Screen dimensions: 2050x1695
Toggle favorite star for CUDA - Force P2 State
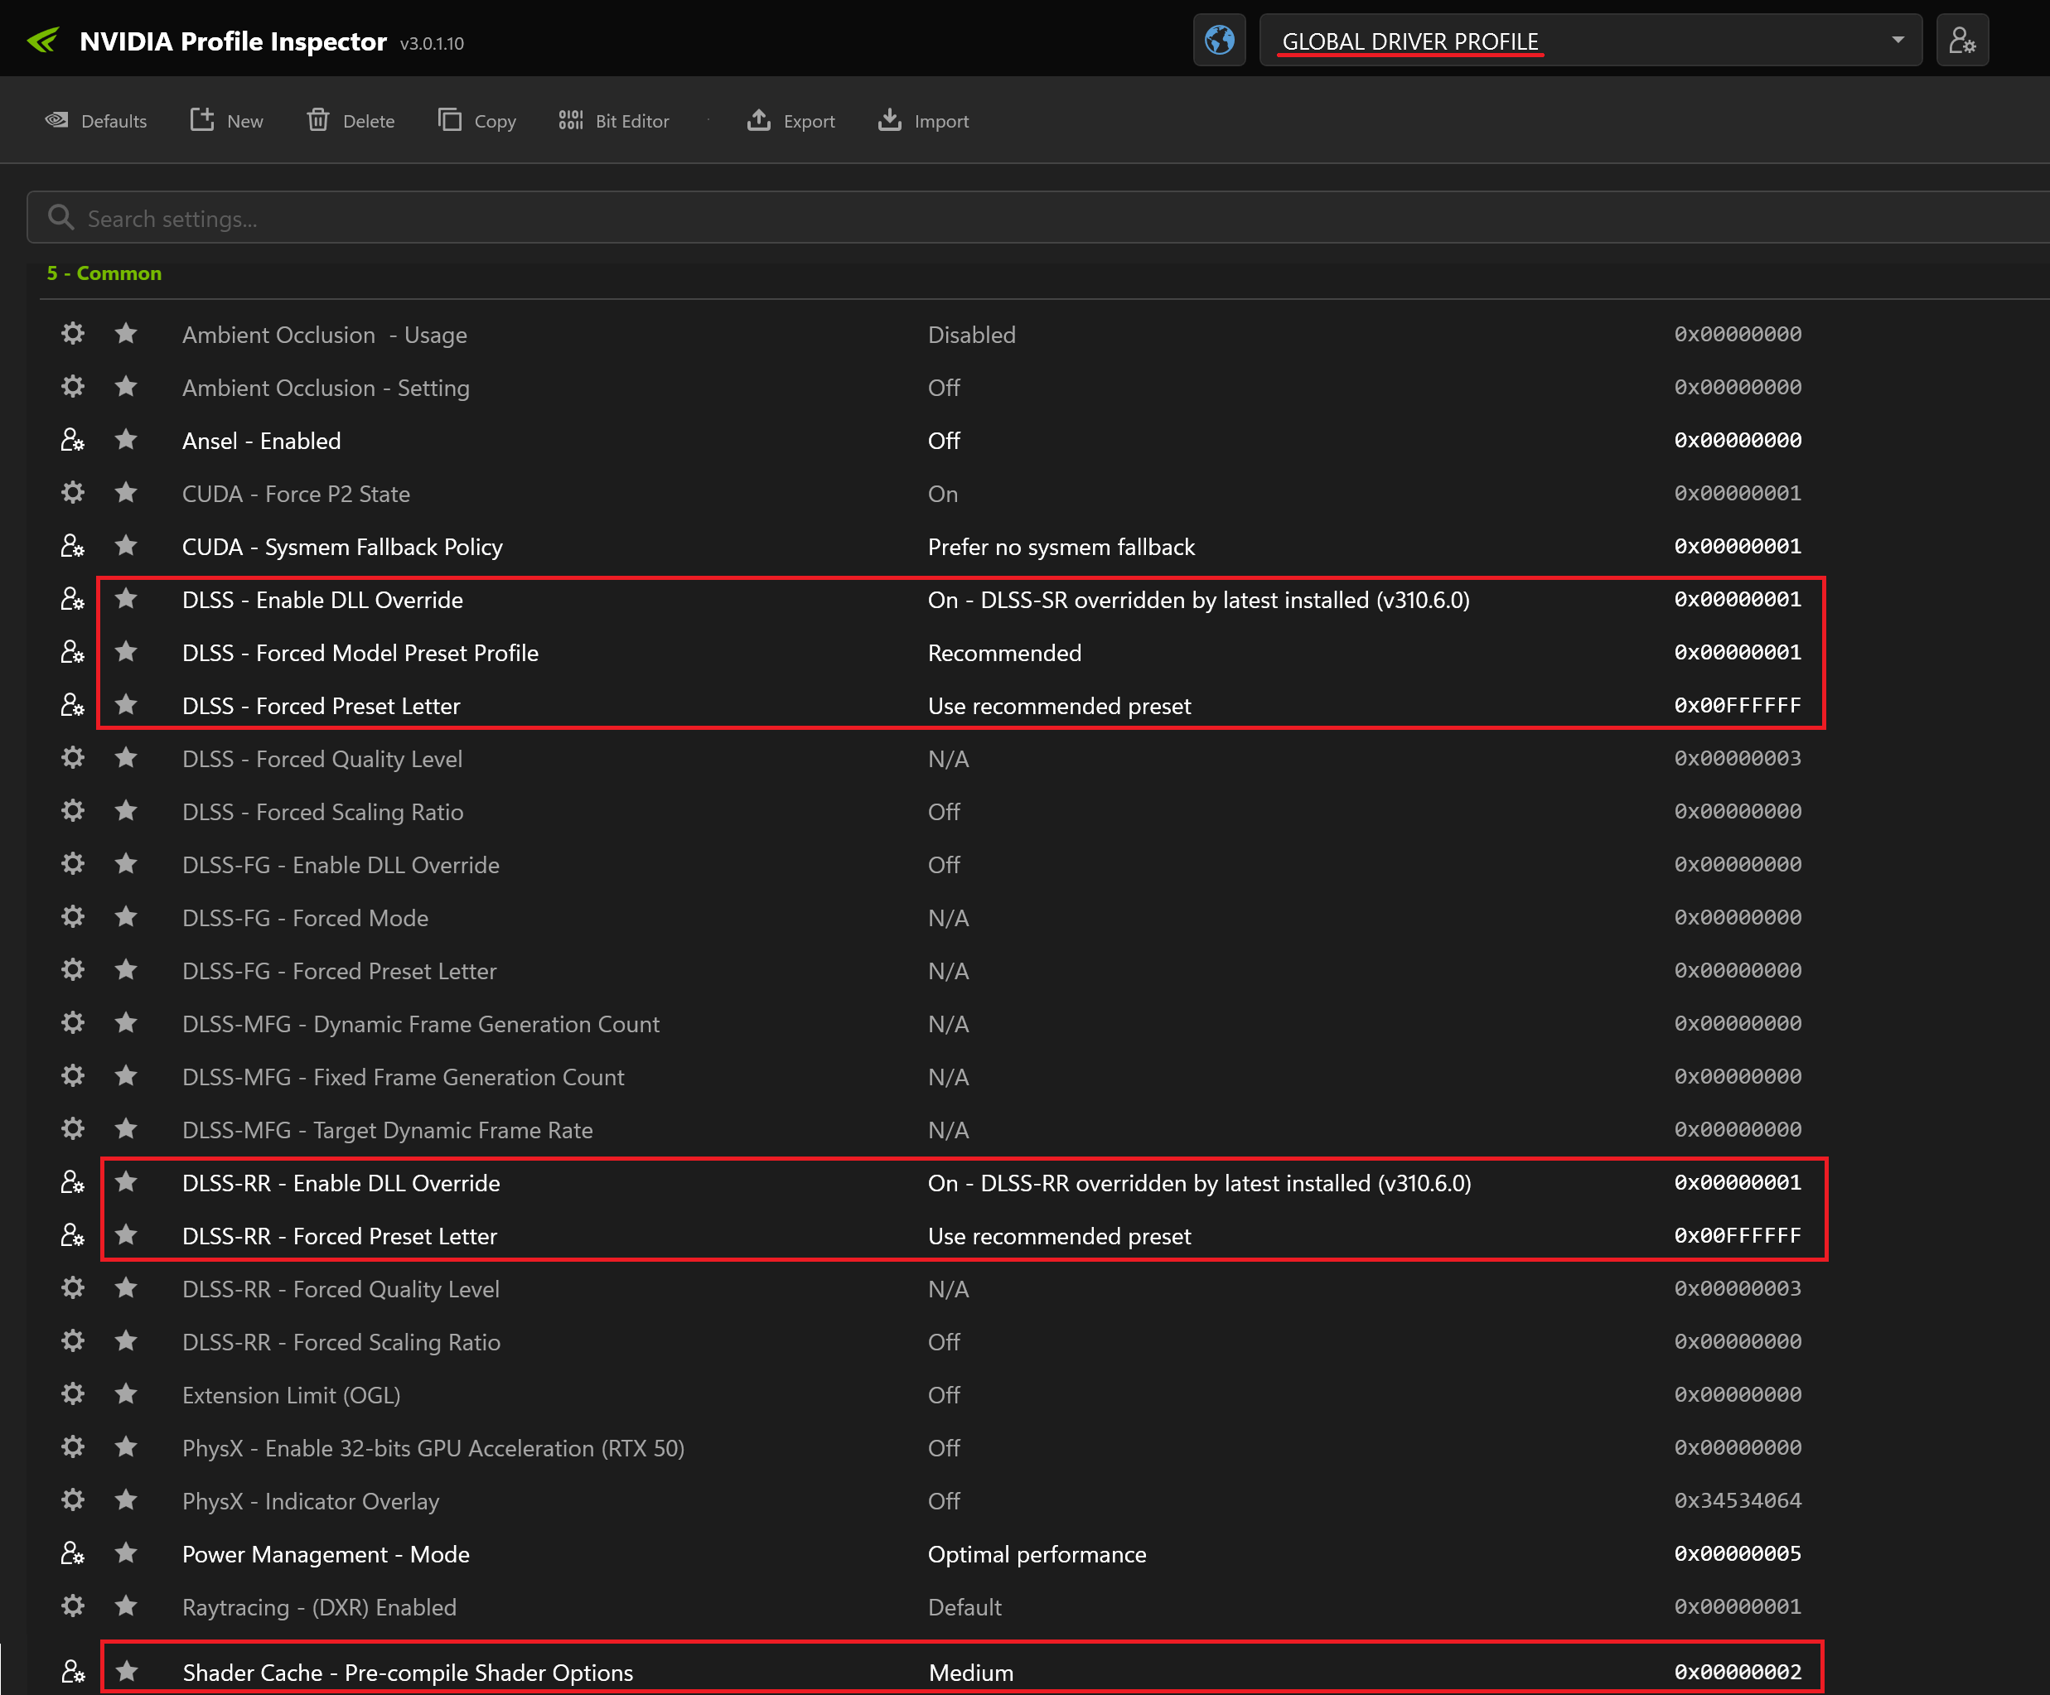pos(126,493)
